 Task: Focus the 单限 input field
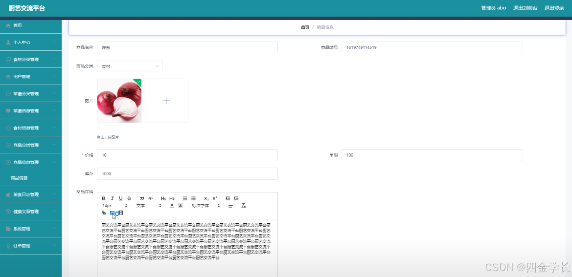pos(432,155)
